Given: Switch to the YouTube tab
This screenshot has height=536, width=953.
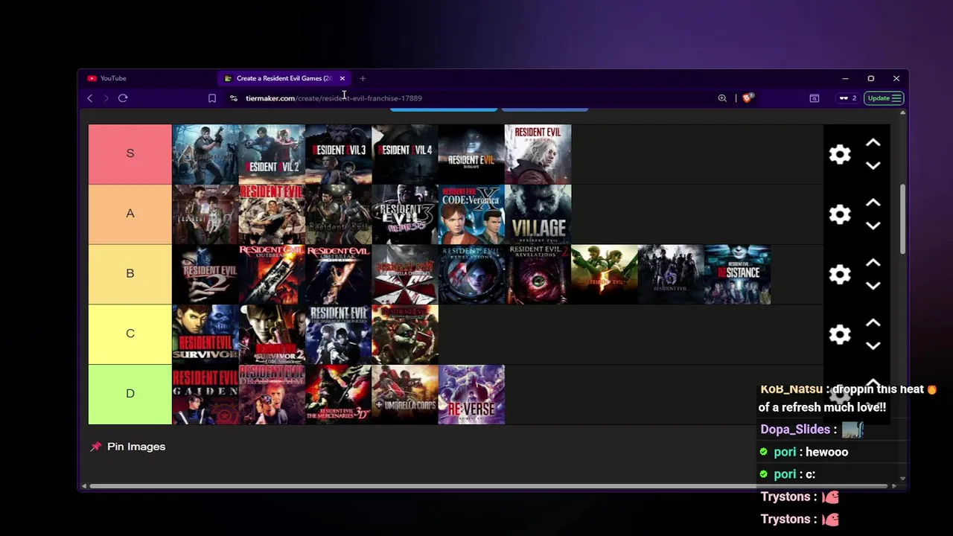Looking at the screenshot, I should (147, 78).
